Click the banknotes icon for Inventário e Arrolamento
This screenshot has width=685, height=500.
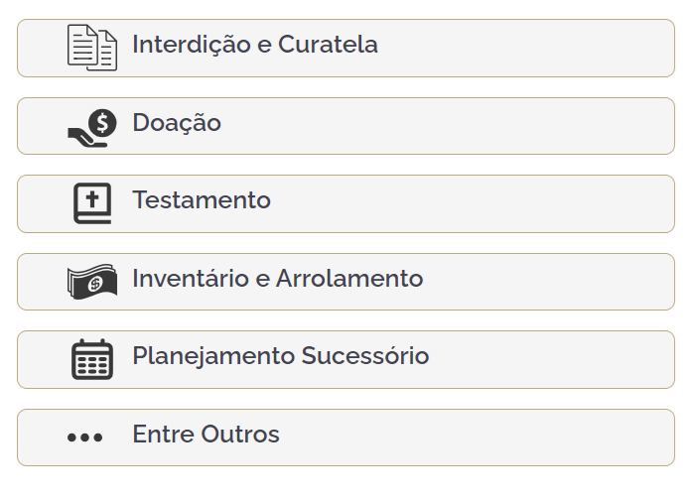(91, 282)
